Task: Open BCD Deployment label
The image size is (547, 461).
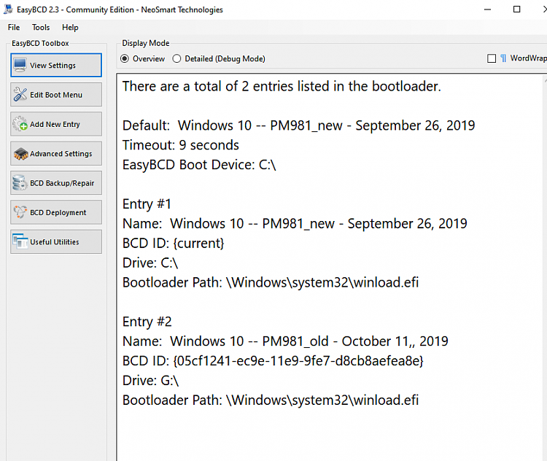Action: [x=58, y=212]
